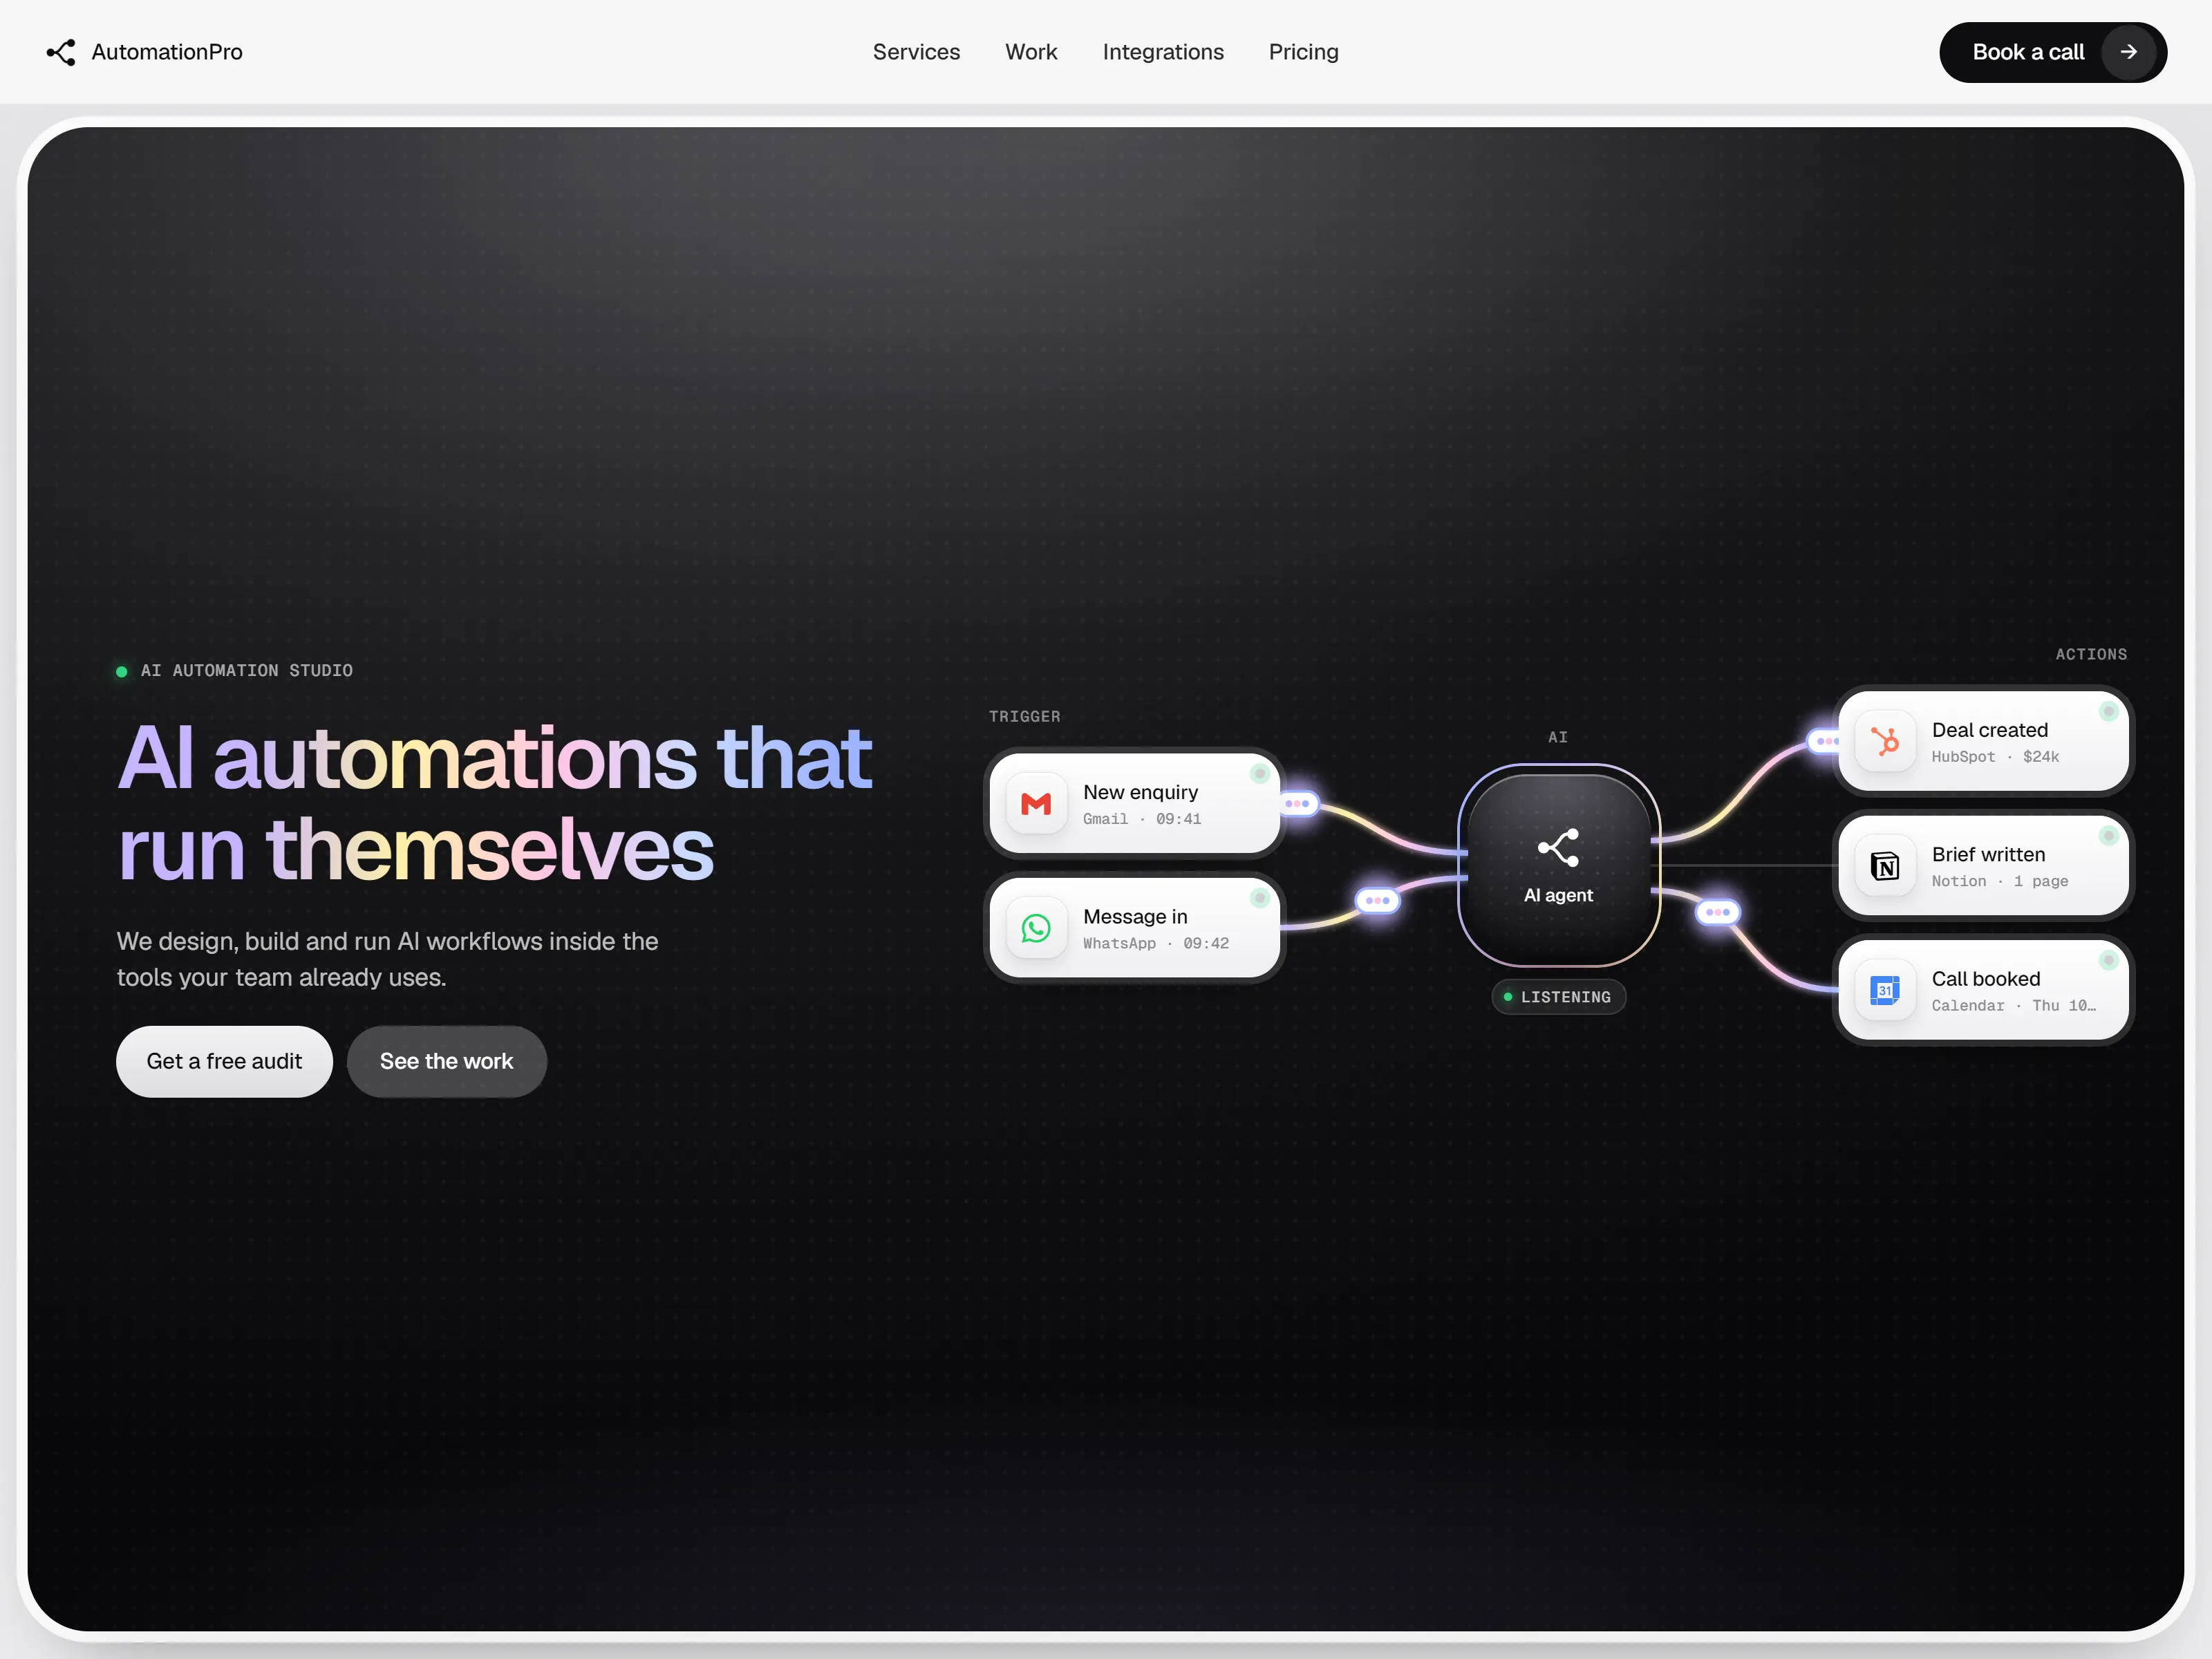This screenshot has height=1659, width=2212.
Task: Open the Work menu item
Action: pos(1031,52)
